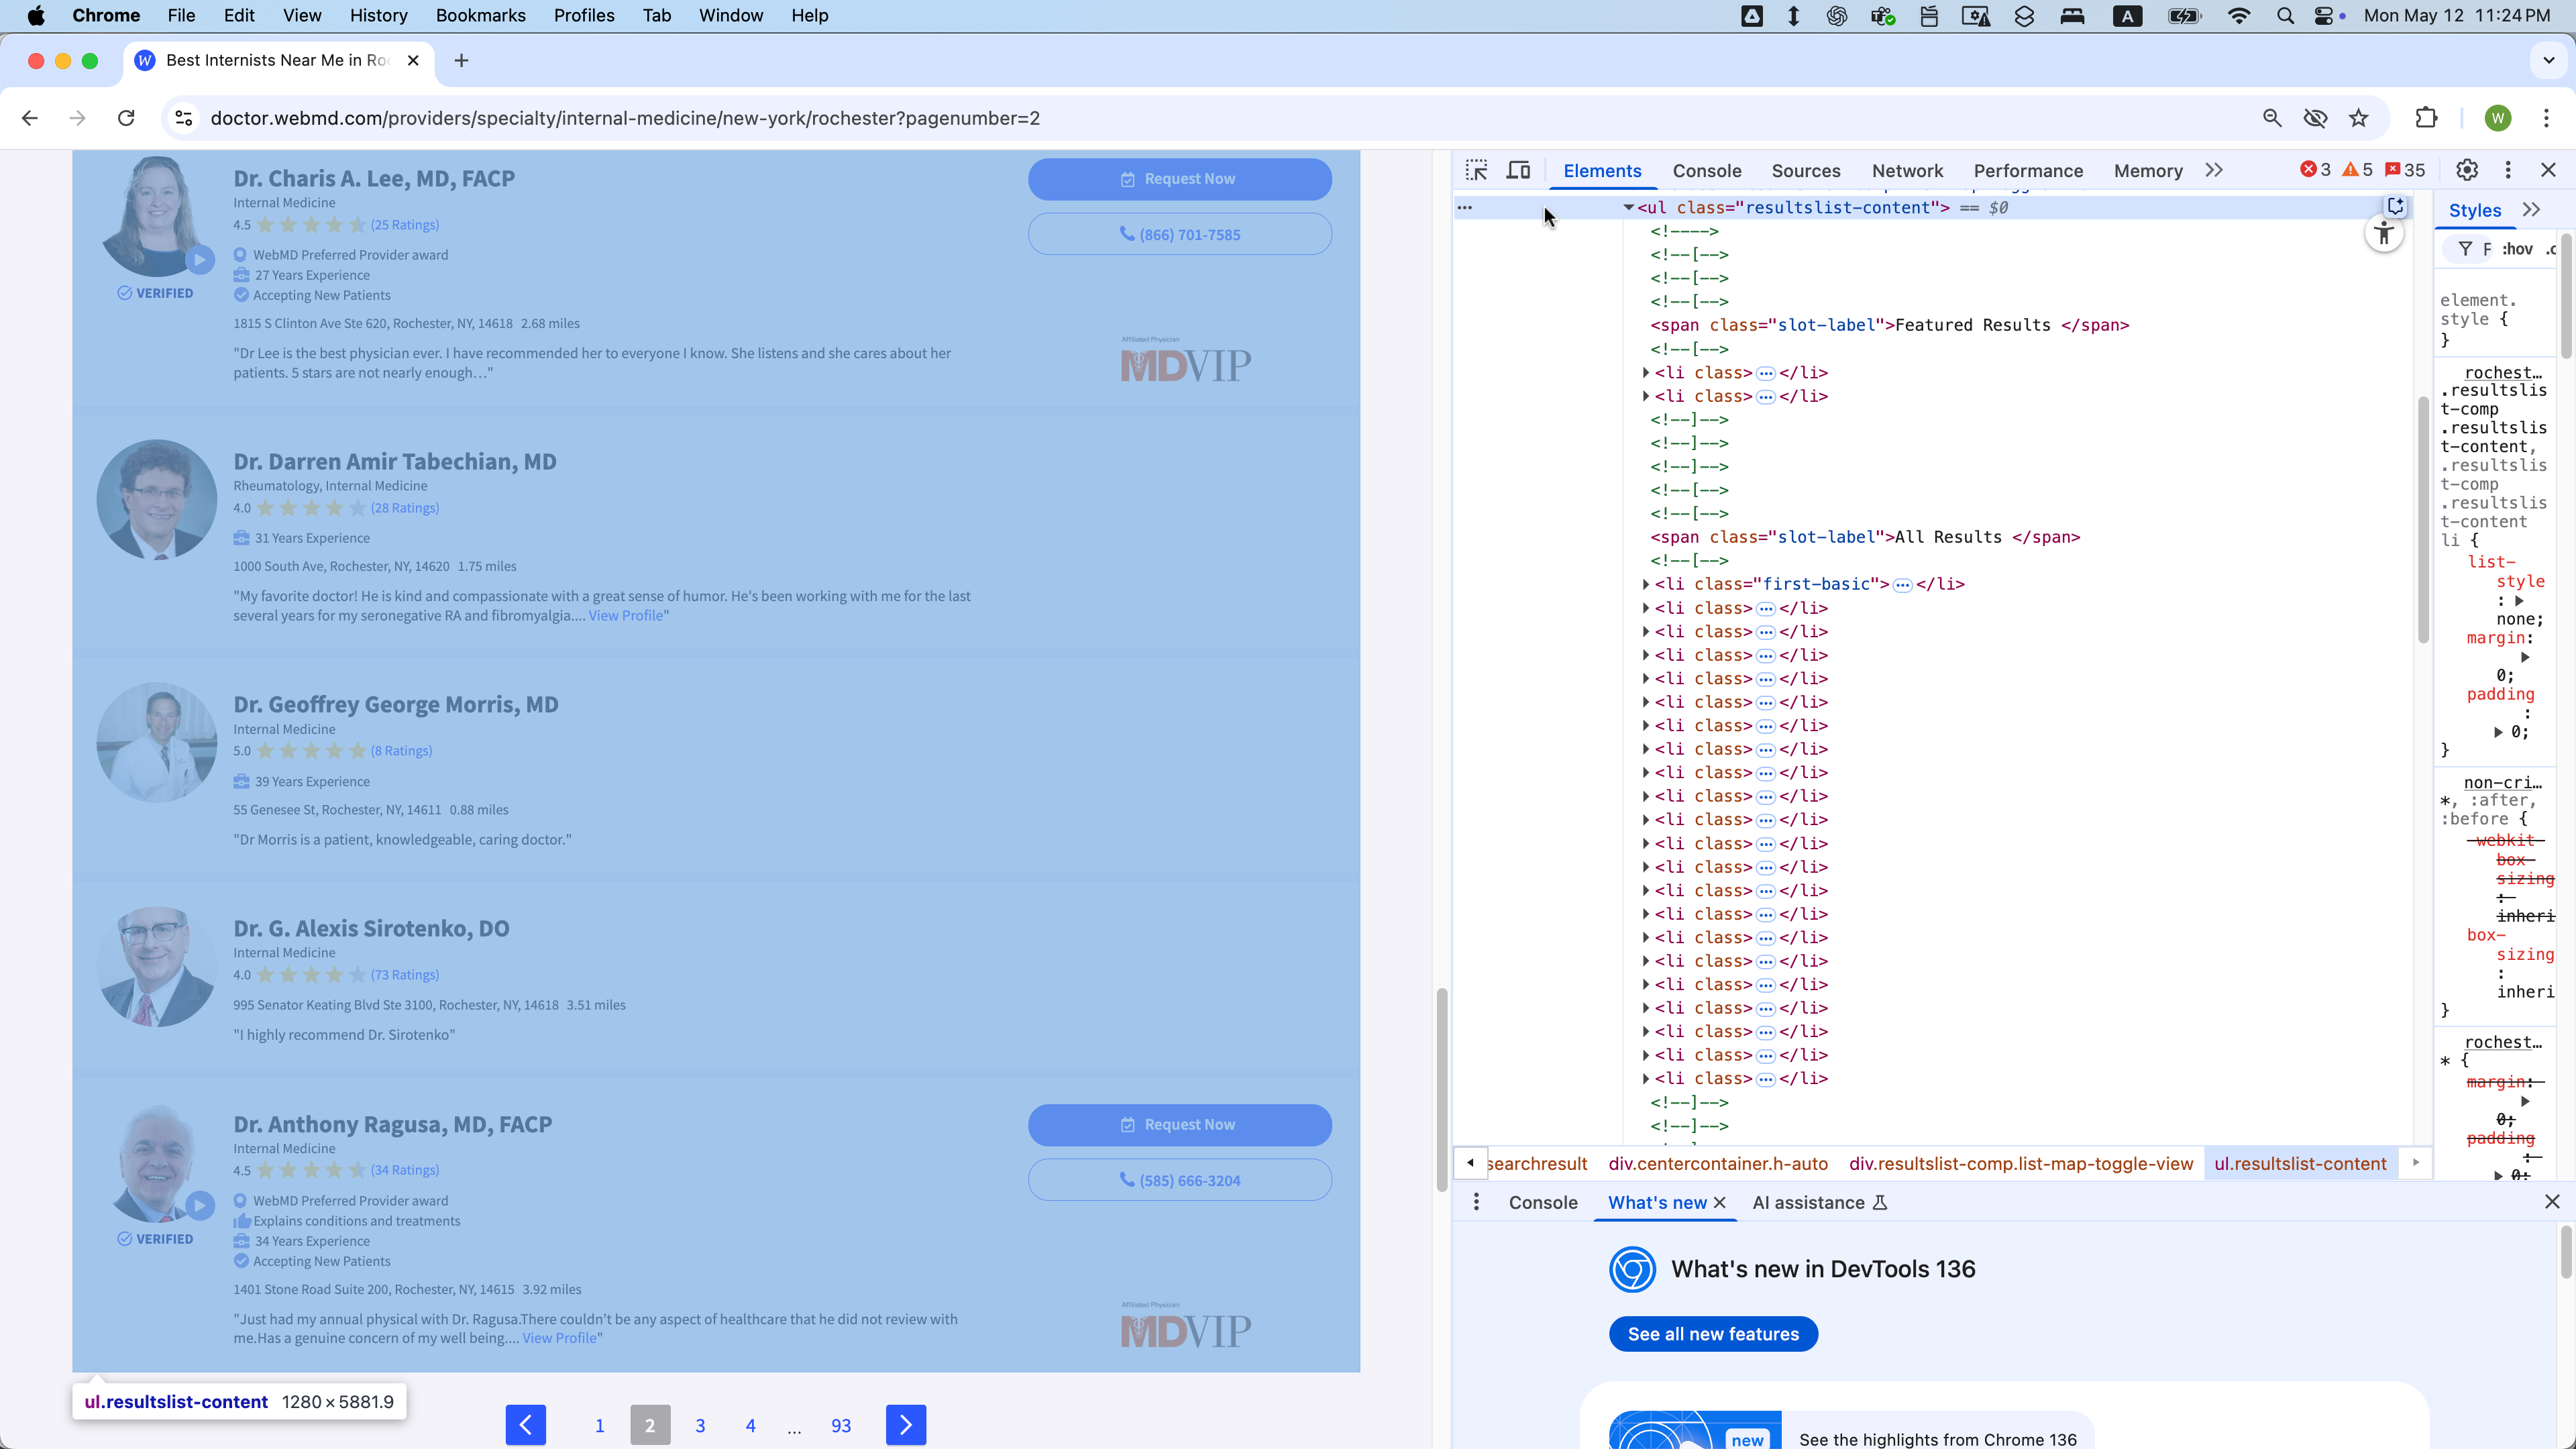
Task: Collapse the ul resultslist-content node
Action: (1628, 208)
